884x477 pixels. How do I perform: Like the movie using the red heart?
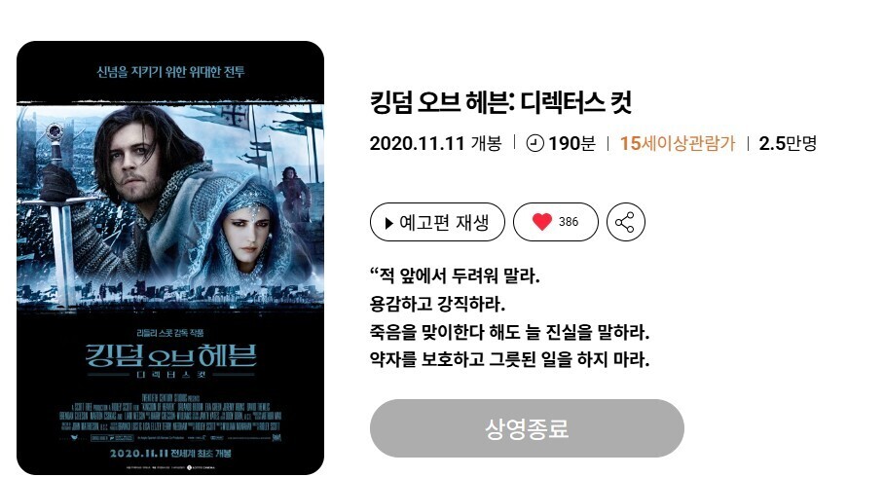point(541,222)
